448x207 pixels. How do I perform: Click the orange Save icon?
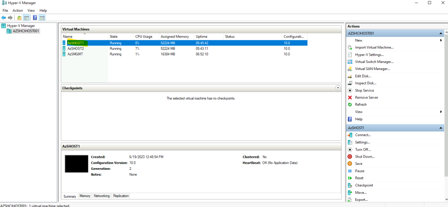tap(350, 164)
